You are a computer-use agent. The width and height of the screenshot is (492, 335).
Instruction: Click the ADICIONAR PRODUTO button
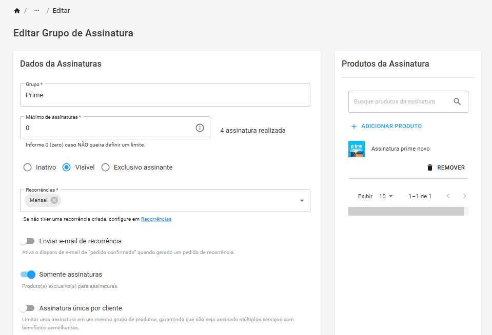tap(386, 127)
